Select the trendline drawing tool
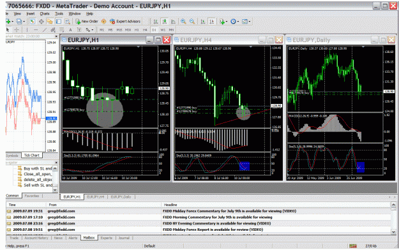399x250 pixels. click(44, 30)
